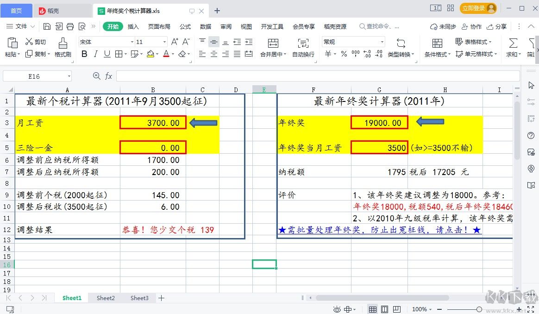Toggle bold formatting with the B icon
This screenshot has width=539, height=314.
point(84,54)
